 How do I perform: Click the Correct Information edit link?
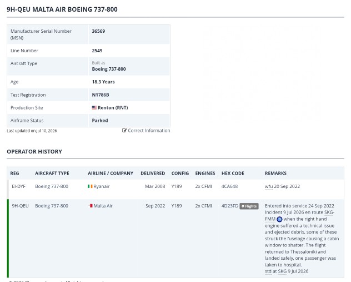coord(146,131)
